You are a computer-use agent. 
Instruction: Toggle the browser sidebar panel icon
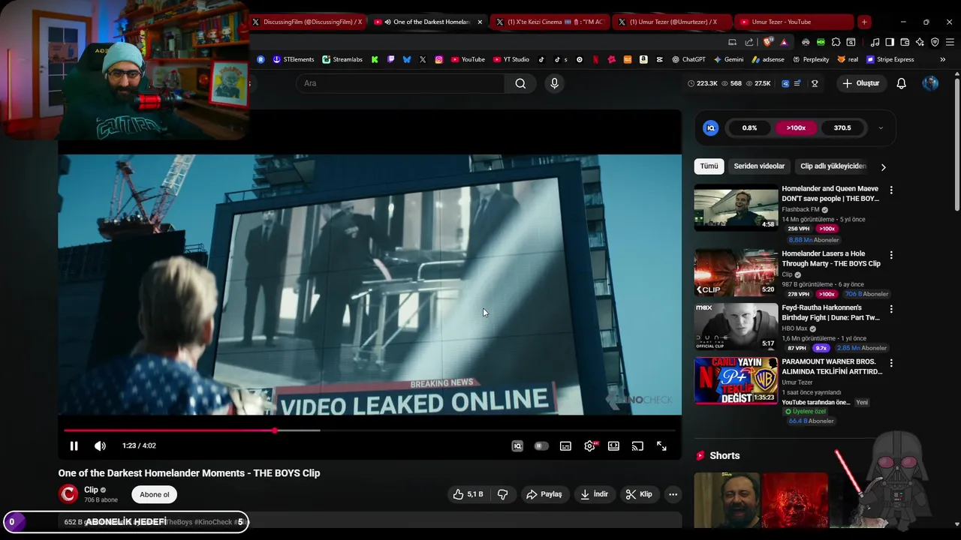point(890,42)
